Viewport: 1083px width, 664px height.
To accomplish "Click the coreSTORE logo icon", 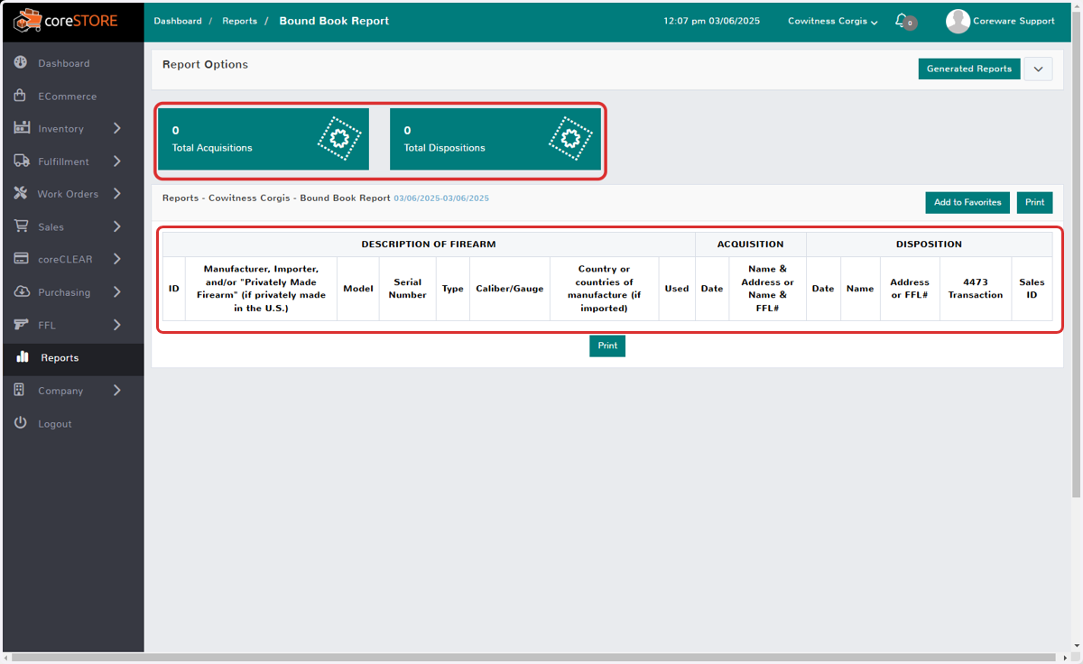I will [27, 20].
